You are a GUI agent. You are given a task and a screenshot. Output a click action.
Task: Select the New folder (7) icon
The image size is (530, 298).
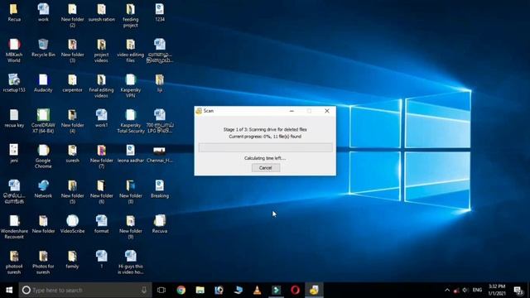click(101, 156)
